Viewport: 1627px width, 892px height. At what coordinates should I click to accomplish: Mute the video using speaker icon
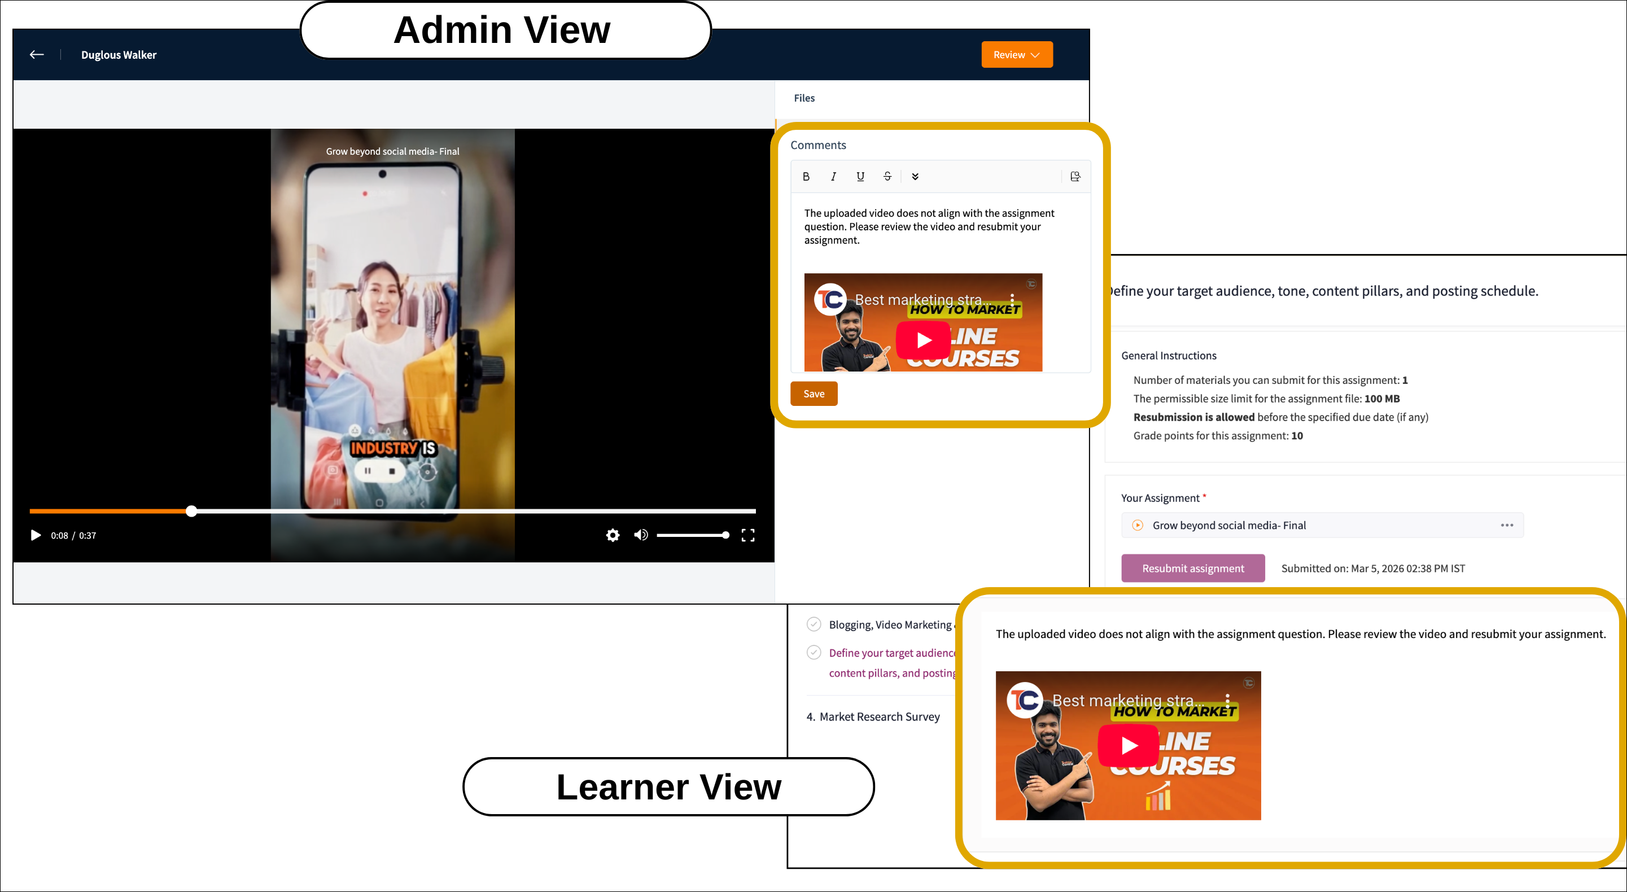pyautogui.click(x=640, y=535)
